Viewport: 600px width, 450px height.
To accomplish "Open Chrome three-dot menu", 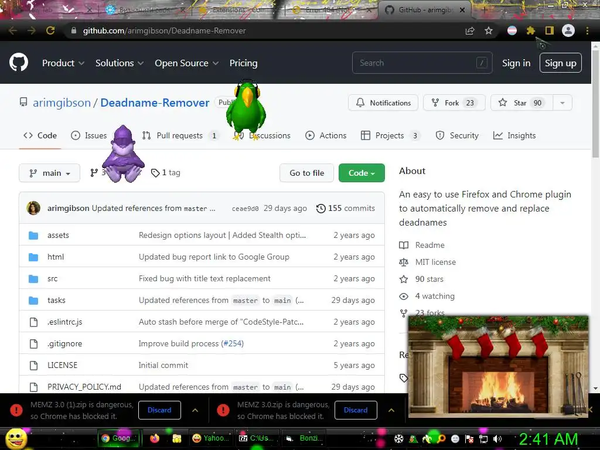I will click(x=587, y=30).
